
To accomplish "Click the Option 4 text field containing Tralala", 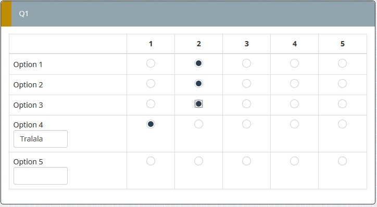I will coord(41,139).
